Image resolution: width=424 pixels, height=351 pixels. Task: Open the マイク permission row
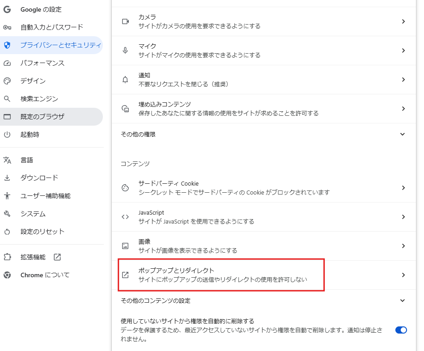[263, 50]
